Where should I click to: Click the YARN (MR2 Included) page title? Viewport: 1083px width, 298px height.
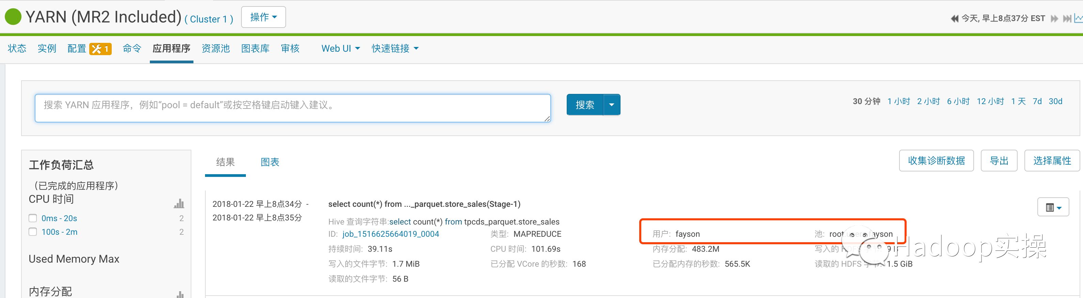pos(104,17)
